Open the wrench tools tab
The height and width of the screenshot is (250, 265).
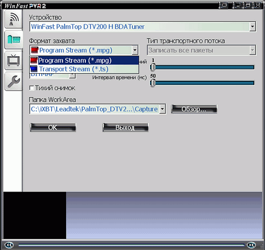[x=13, y=81]
